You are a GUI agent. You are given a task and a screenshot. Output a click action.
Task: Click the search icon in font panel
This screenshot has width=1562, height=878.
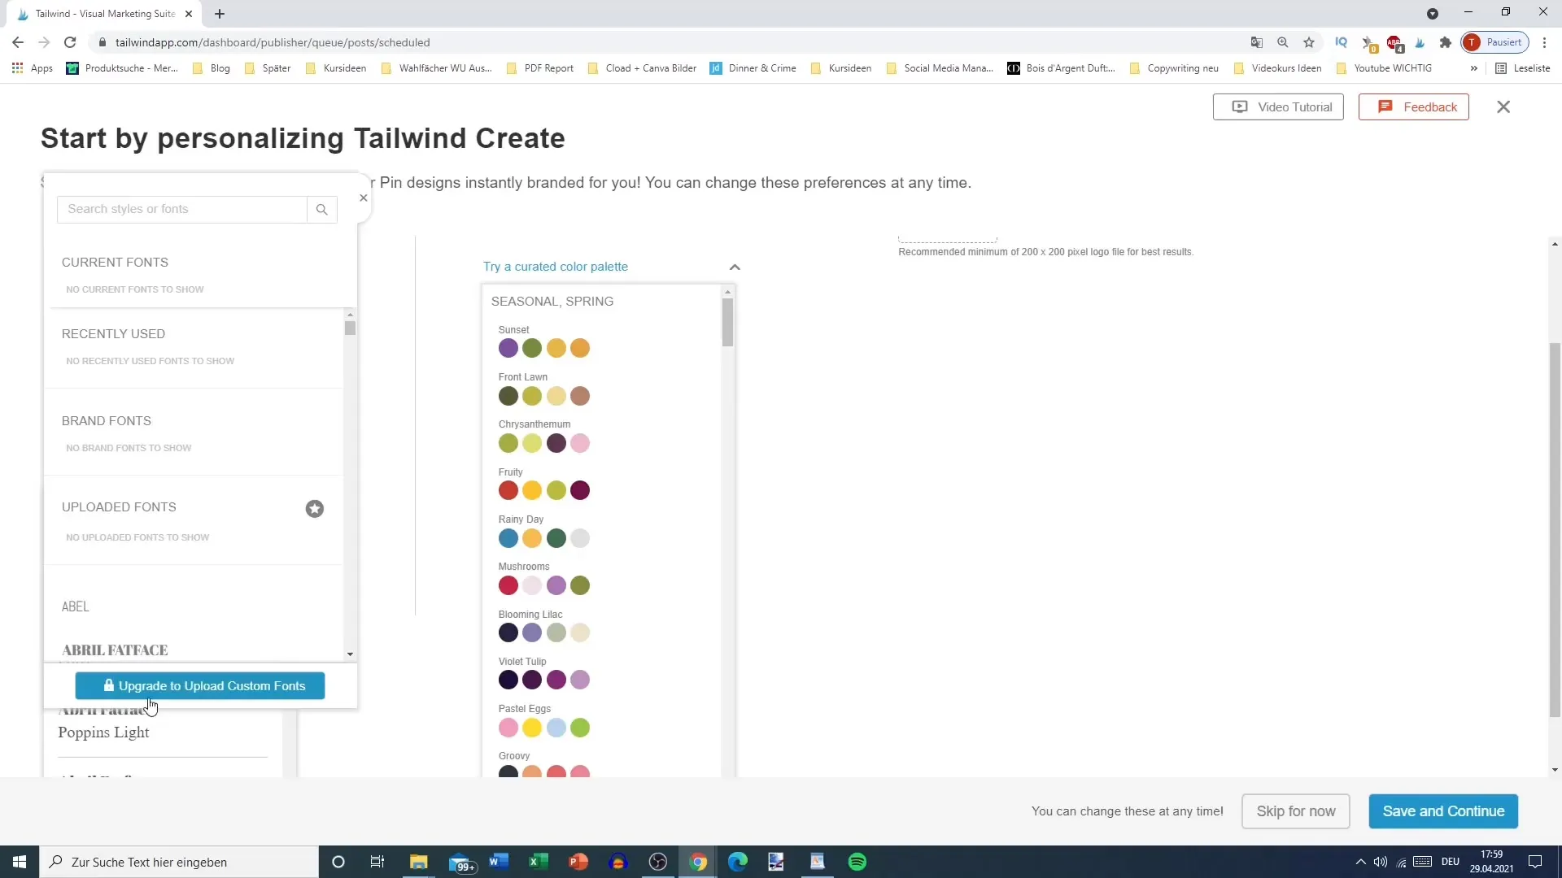tap(322, 209)
